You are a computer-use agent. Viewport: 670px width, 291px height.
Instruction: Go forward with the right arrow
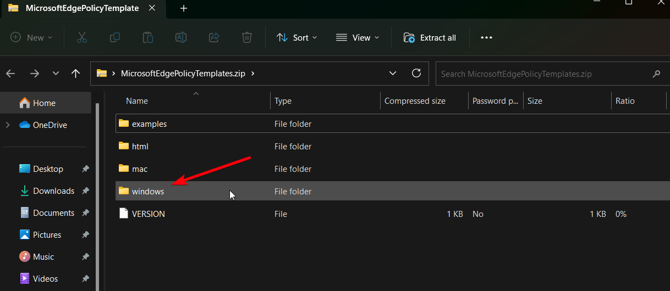[x=35, y=74]
